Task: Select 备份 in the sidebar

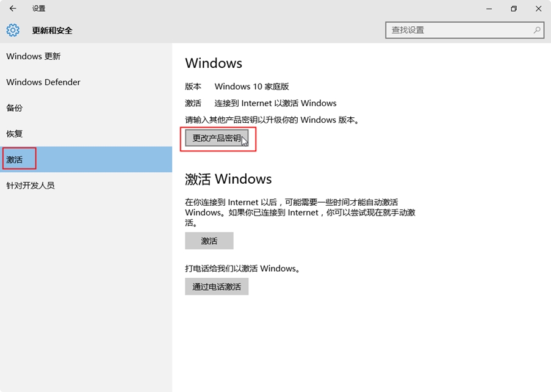Action: [x=86, y=108]
